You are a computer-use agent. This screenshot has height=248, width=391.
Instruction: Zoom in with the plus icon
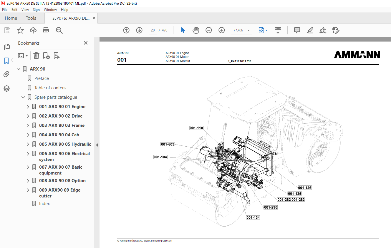[222, 30]
